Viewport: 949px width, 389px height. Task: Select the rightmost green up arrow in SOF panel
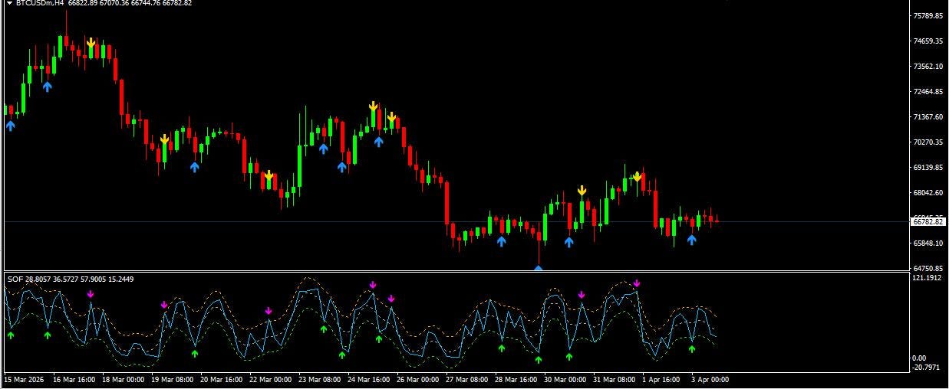691,349
